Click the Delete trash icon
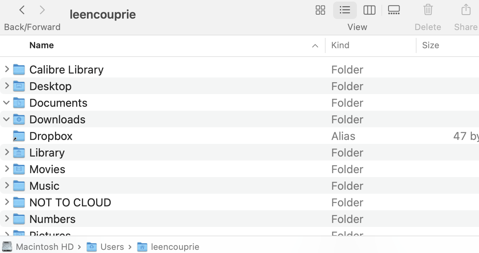479x253 pixels. point(428,10)
